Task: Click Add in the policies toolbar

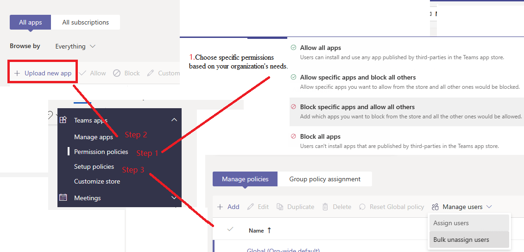Action: (x=228, y=207)
